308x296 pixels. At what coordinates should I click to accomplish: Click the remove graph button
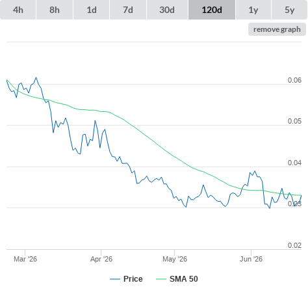277,29
